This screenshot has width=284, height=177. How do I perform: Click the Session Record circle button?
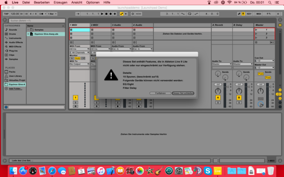point(132,14)
